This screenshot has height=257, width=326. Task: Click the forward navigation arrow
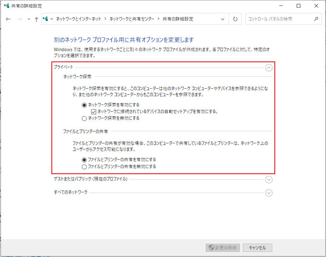(20, 19)
